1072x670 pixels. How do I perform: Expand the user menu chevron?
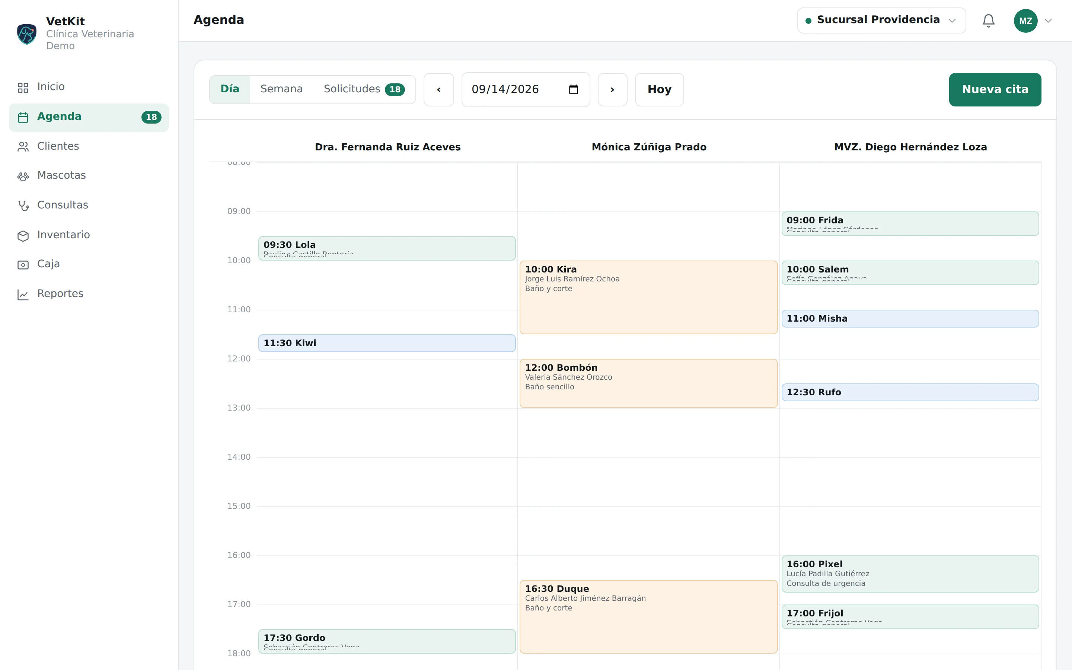coord(1048,21)
